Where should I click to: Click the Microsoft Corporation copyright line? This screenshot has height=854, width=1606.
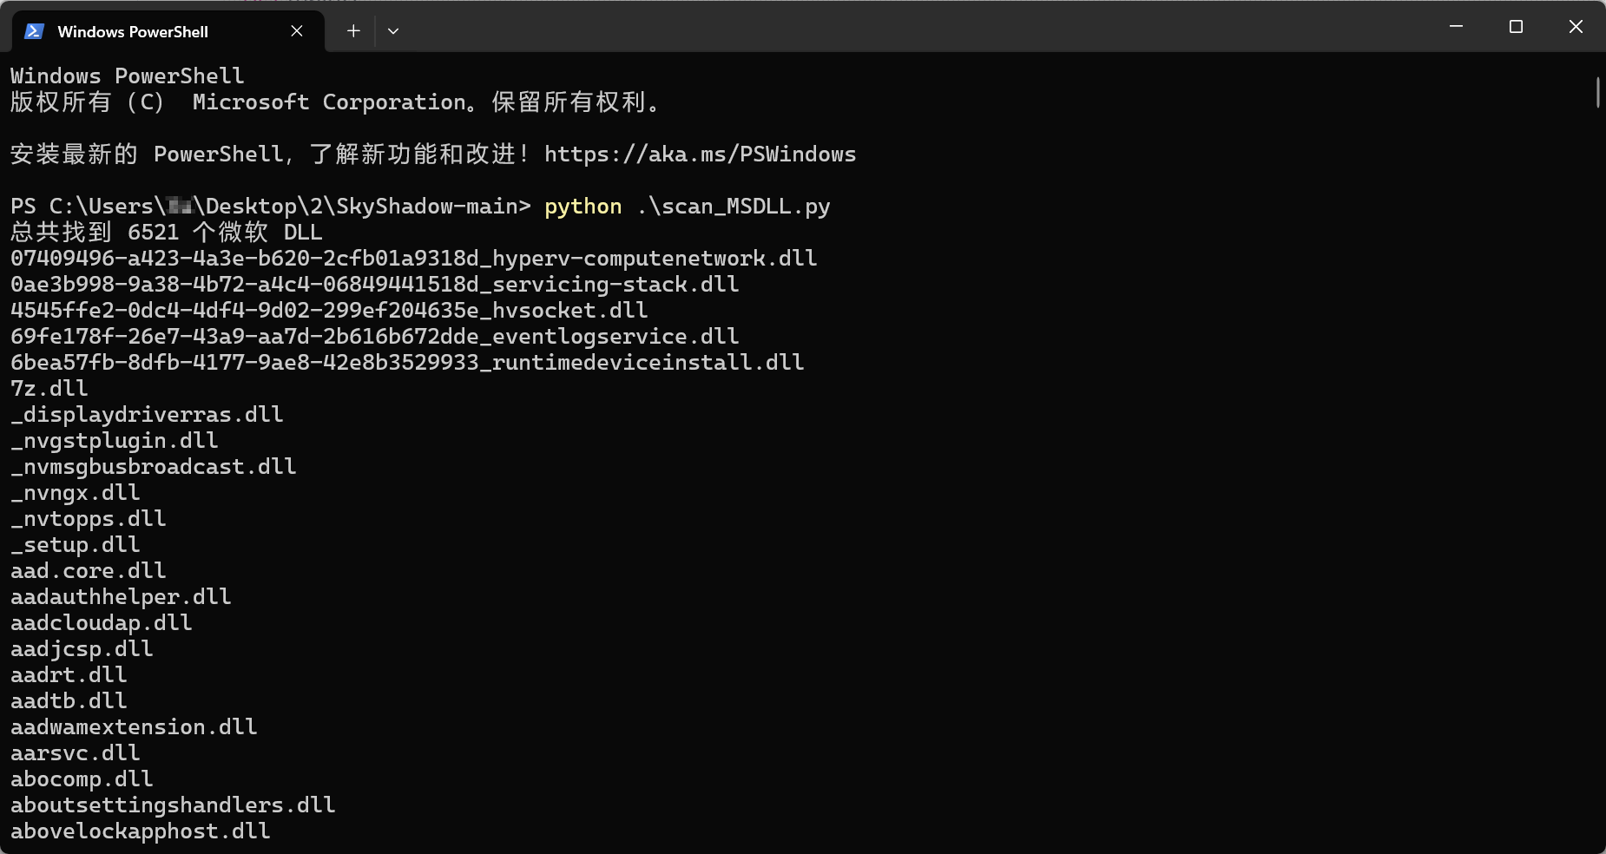[x=335, y=102]
